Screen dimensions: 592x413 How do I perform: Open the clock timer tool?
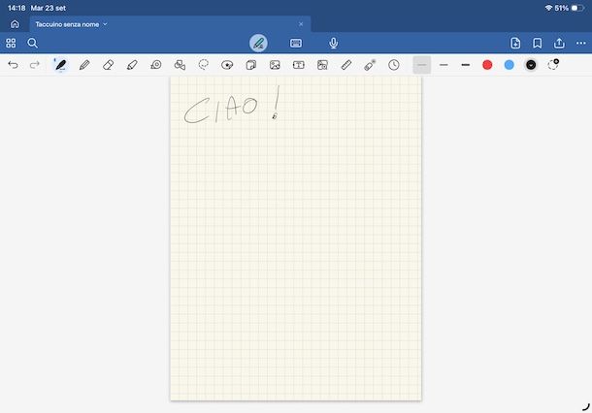coord(394,65)
